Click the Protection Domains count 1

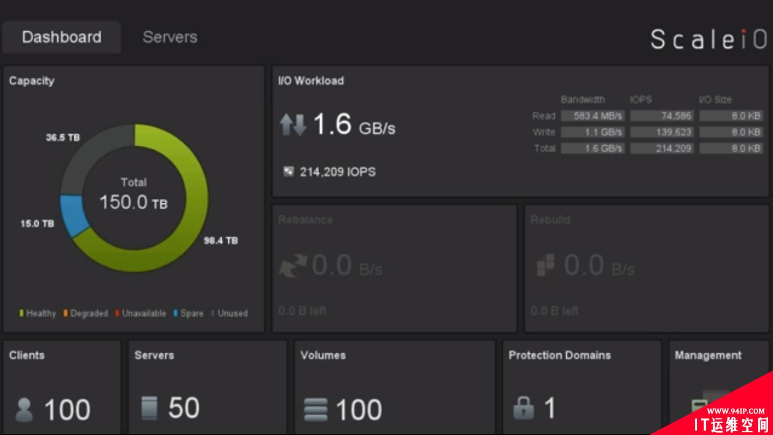point(550,408)
